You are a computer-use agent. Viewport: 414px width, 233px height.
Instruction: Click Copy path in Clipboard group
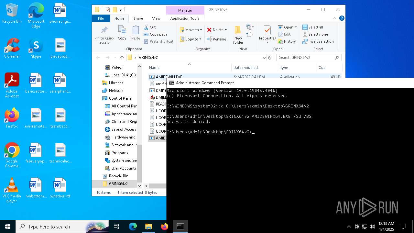[155, 34]
